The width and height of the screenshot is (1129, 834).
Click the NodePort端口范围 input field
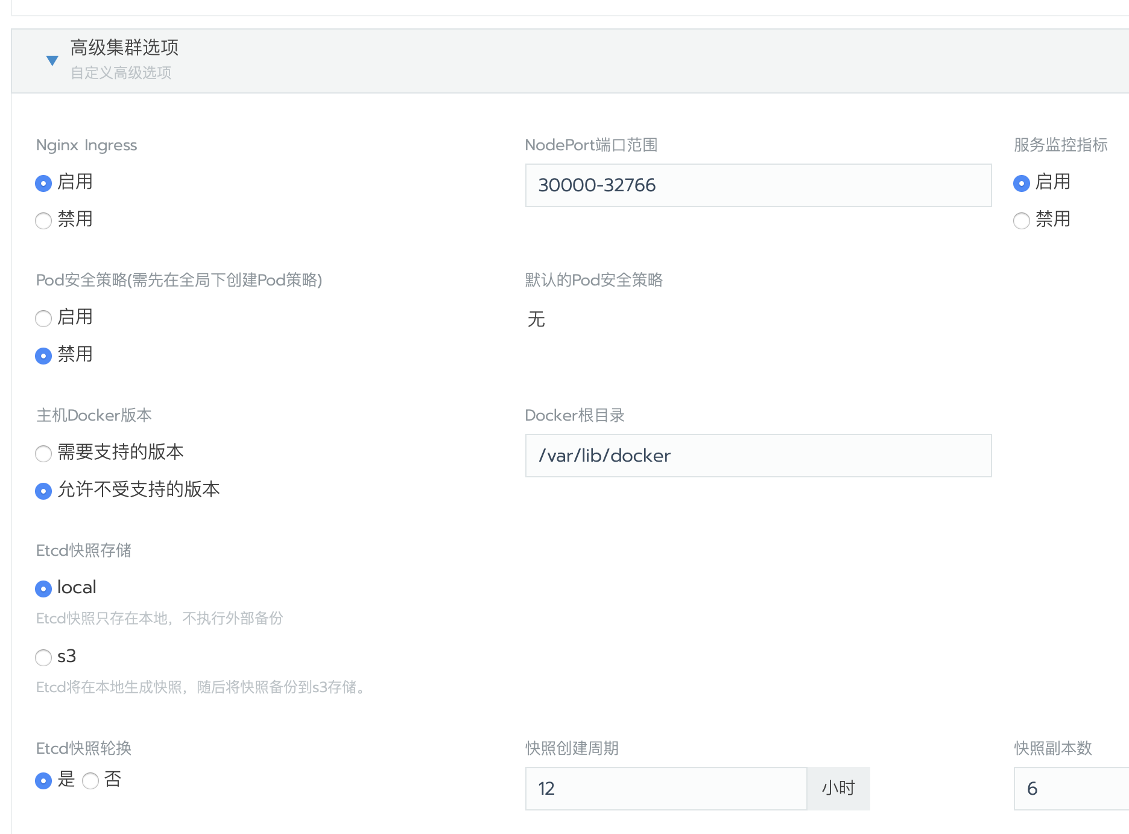click(758, 185)
